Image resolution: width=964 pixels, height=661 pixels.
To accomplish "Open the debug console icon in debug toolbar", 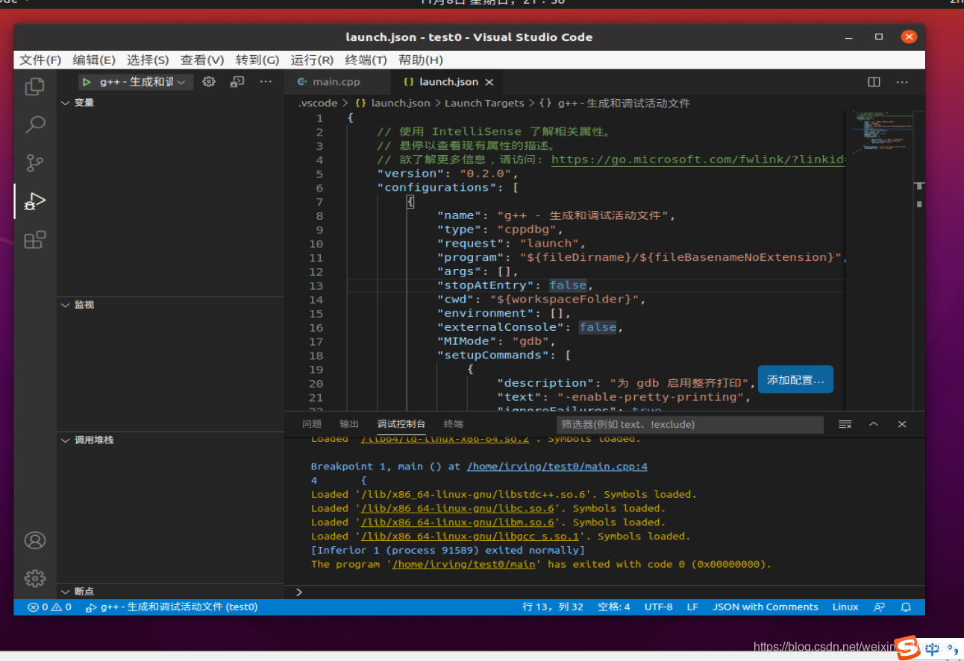I will pos(237,82).
